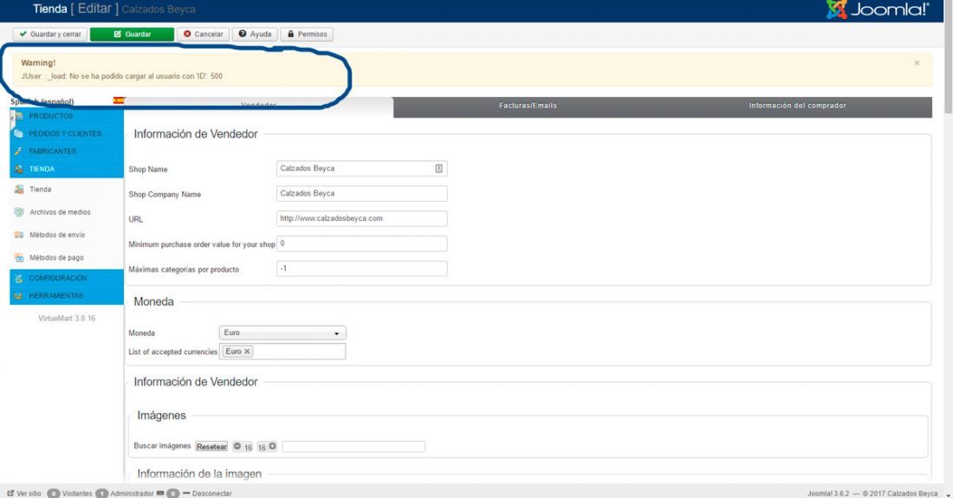Open Ayuda help
The height and width of the screenshot is (498, 953).
pyautogui.click(x=256, y=34)
